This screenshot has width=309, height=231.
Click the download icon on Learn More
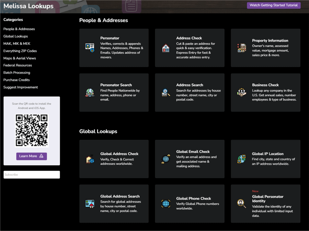click(41, 156)
